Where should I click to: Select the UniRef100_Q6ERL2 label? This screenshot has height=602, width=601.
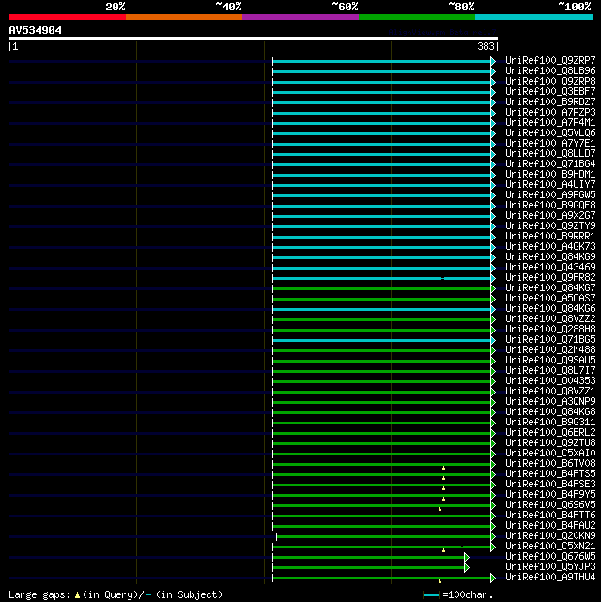click(x=550, y=432)
